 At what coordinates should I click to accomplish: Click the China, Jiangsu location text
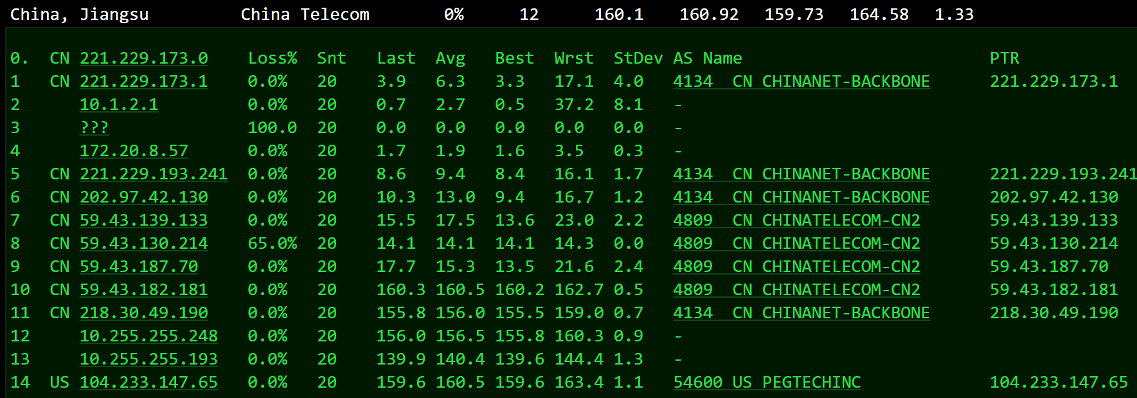coord(80,15)
